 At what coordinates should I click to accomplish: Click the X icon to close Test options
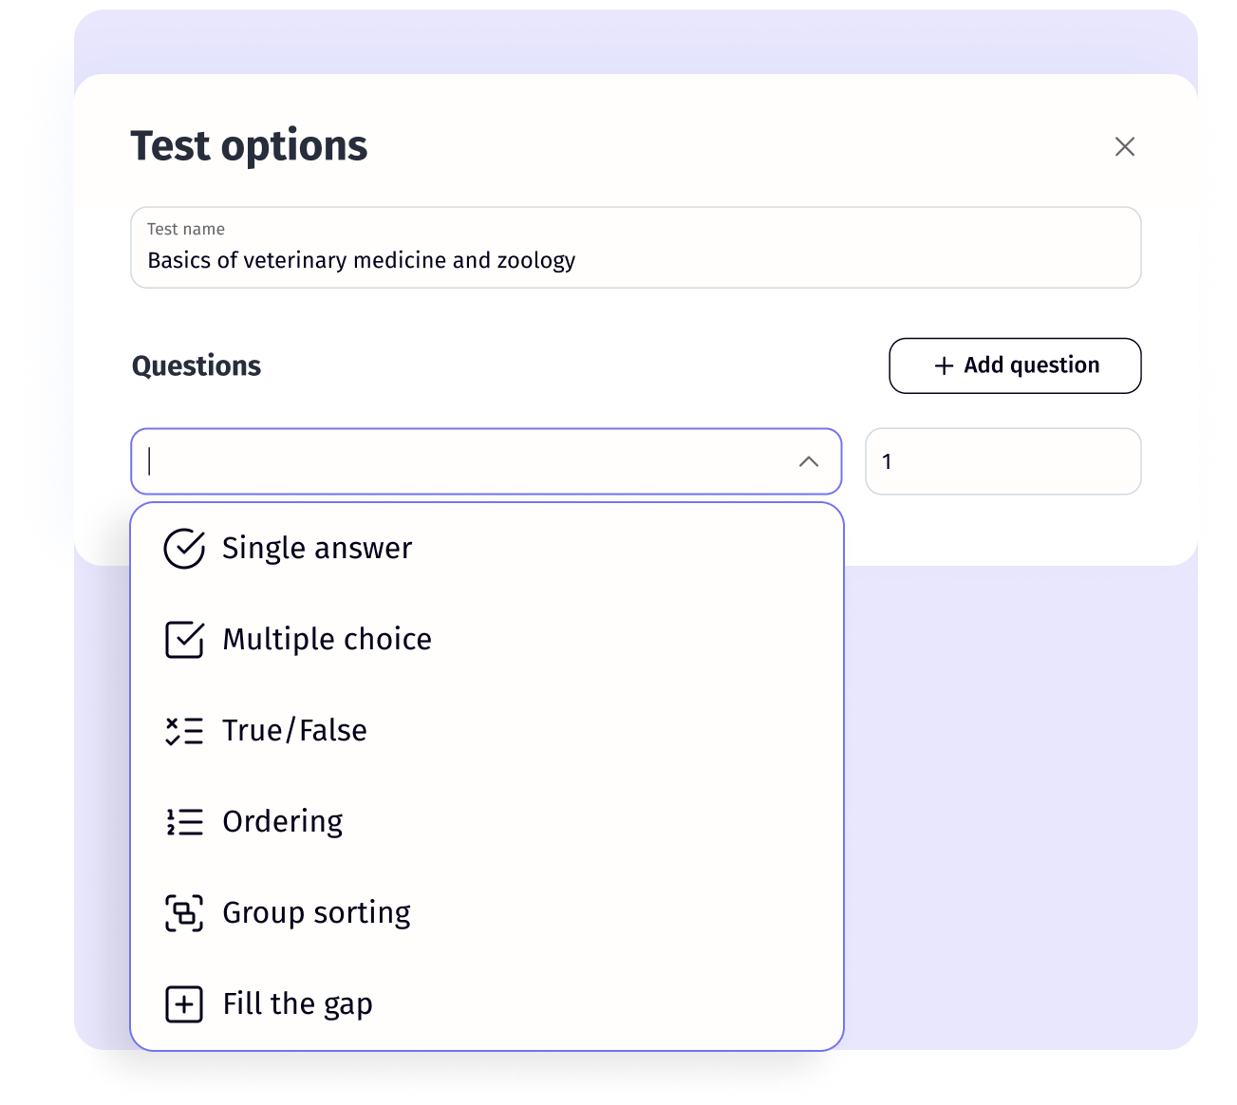[1124, 146]
